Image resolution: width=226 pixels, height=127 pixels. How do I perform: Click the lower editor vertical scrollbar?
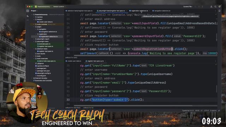pos(216,89)
